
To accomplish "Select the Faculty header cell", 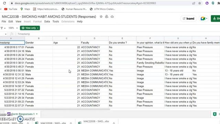I will (95, 43).
